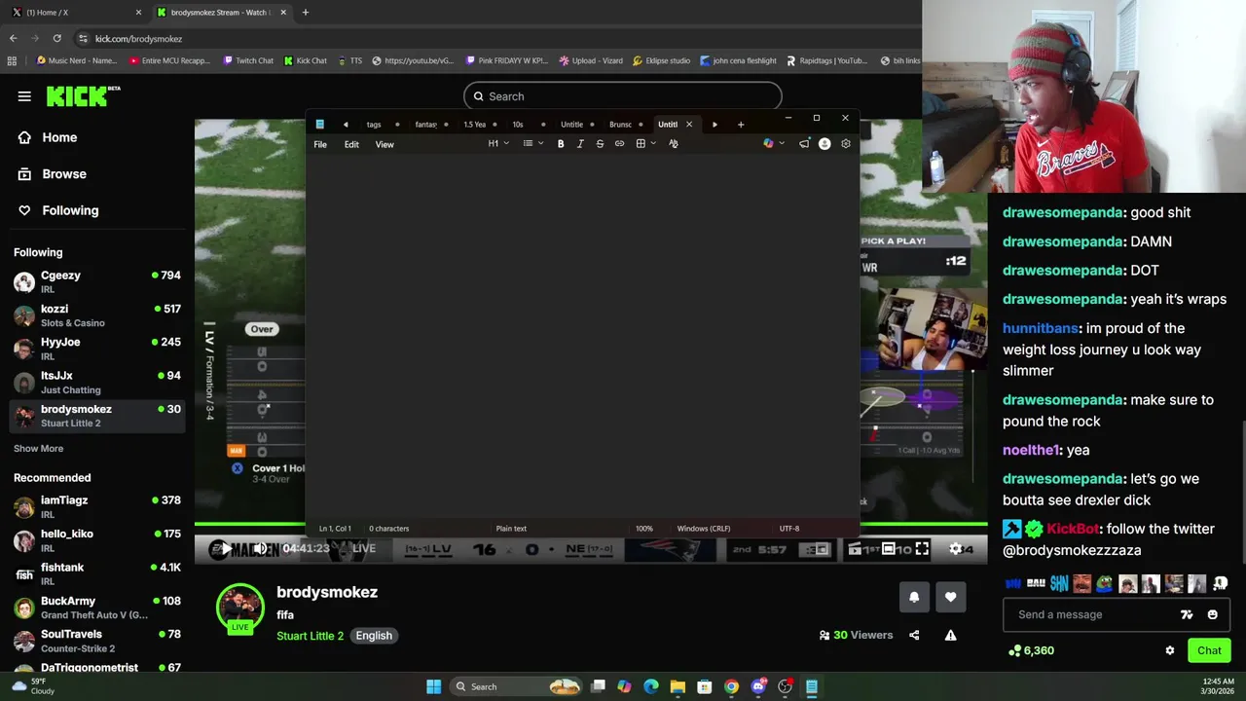This screenshot has width=1246, height=701.
Task: Open Windows Start menu
Action: pos(434,687)
